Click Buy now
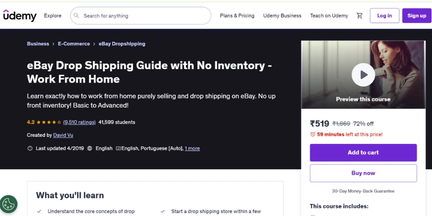The width and height of the screenshot is (432, 216). tap(363, 173)
